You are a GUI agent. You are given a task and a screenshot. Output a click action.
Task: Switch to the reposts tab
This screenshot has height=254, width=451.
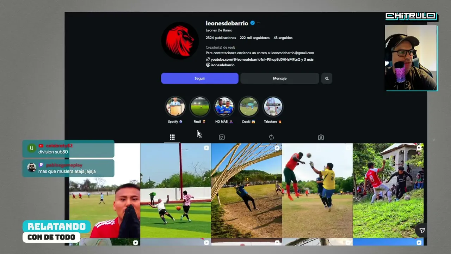point(271,137)
